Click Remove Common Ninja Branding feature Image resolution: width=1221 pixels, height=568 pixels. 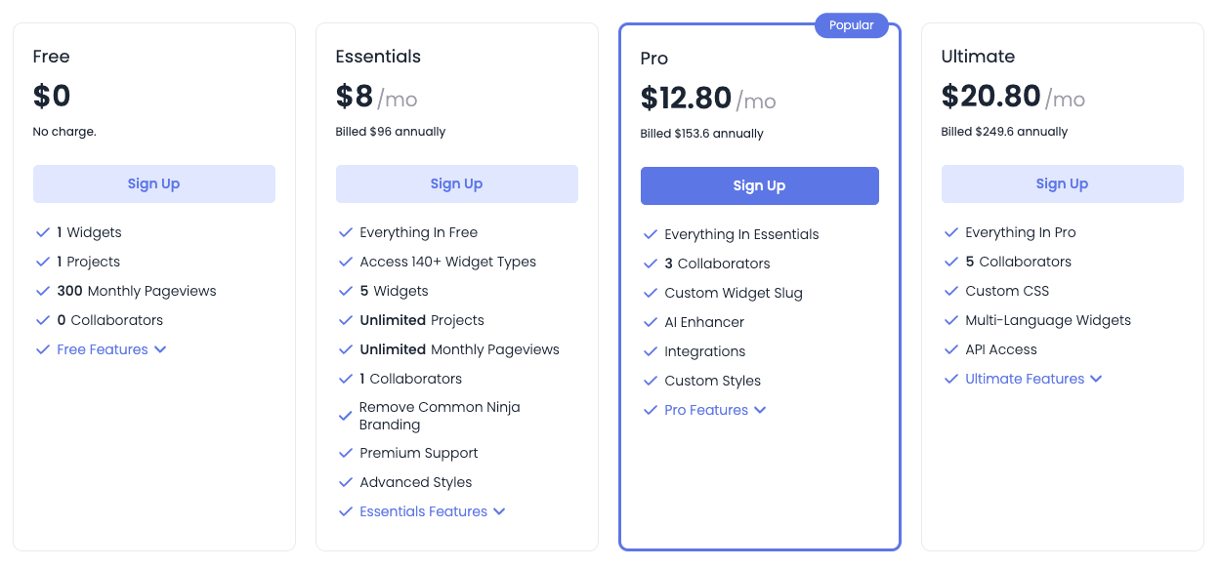(x=440, y=416)
